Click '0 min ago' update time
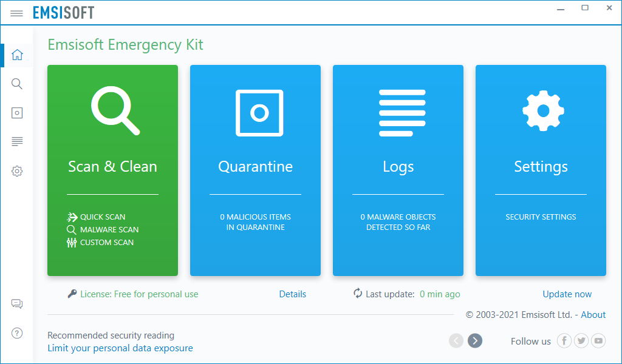The image size is (622, 364). pos(440,294)
